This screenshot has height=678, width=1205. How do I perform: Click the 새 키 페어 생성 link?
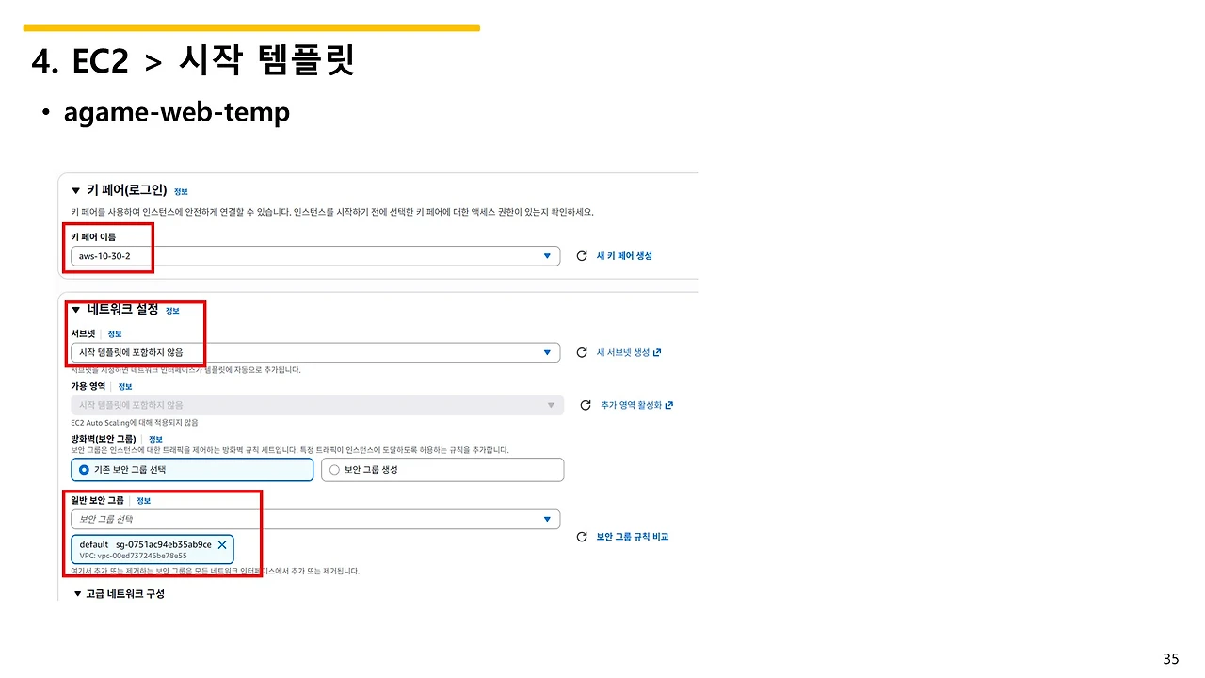coord(623,255)
